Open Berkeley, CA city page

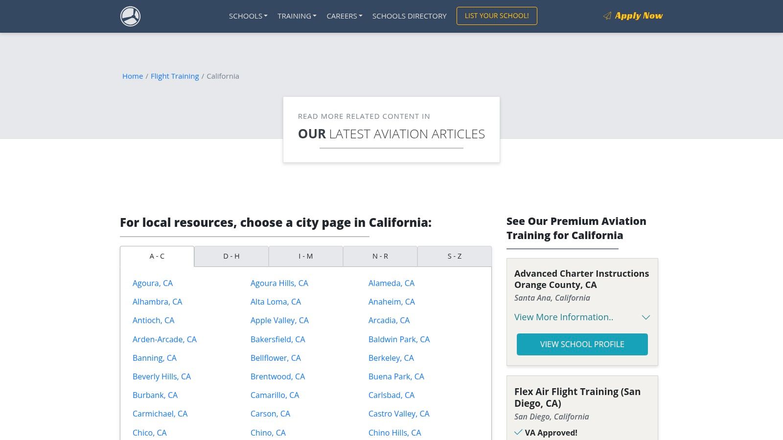tap(391, 358)
